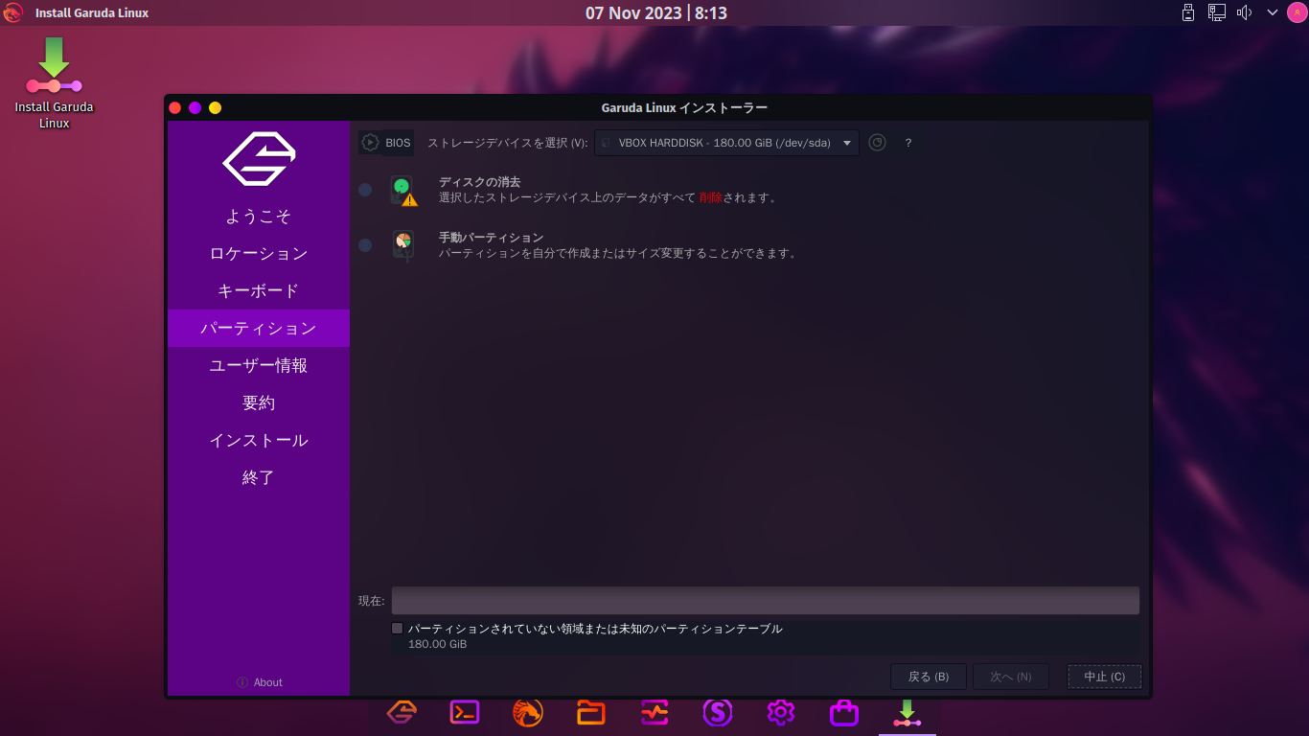
Task: Click the Garuda logo in installer sidebar
Action: pyautogui.click(x=259, y=158)
